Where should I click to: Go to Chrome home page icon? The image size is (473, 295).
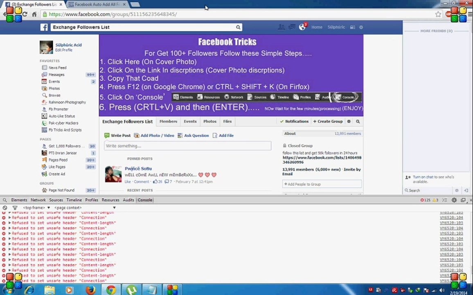34,14
